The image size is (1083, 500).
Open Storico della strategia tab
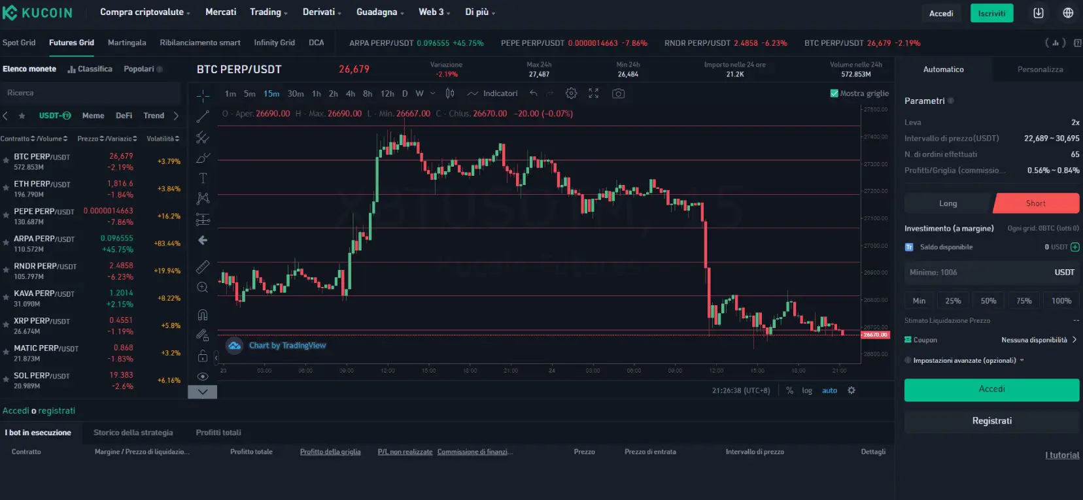click(x=133, y=433)
